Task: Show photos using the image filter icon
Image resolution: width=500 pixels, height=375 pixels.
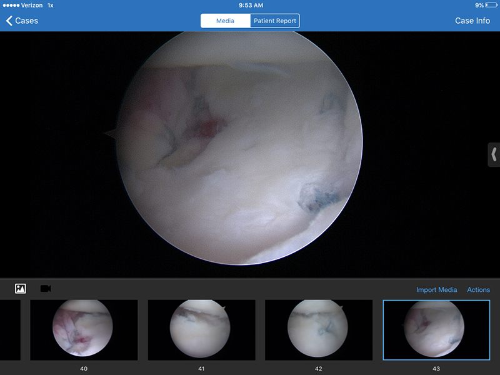Action: pos(21,289)
